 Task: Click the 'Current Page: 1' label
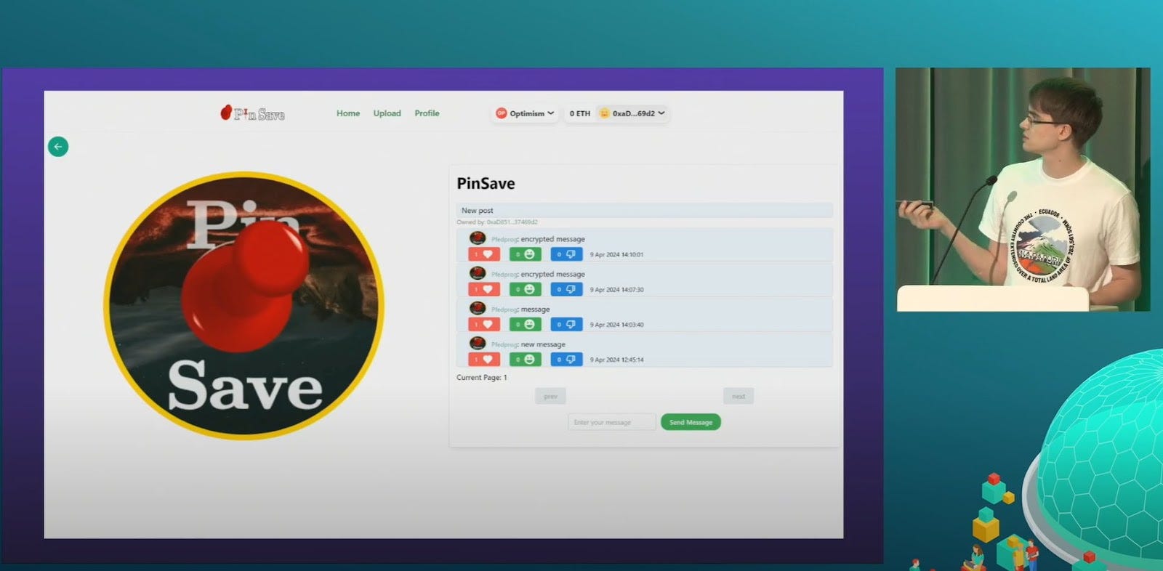click(x=482, y=378)
